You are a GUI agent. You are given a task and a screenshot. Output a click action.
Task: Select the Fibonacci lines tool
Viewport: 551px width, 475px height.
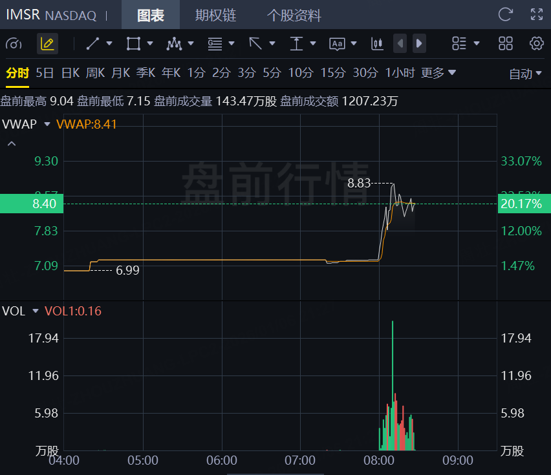coord(215,44)
